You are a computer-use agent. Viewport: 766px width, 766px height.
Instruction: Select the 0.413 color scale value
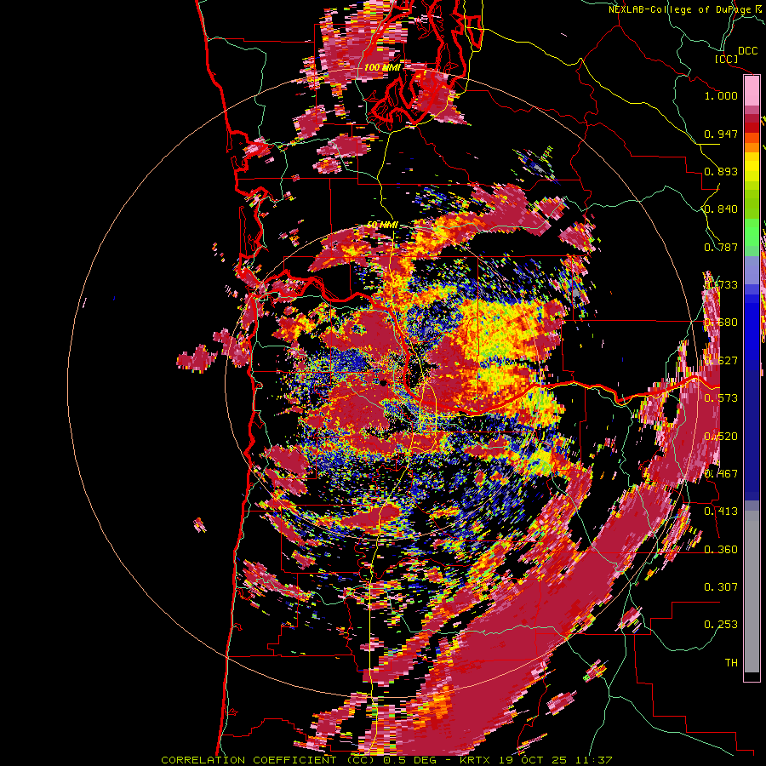(721, 512)
